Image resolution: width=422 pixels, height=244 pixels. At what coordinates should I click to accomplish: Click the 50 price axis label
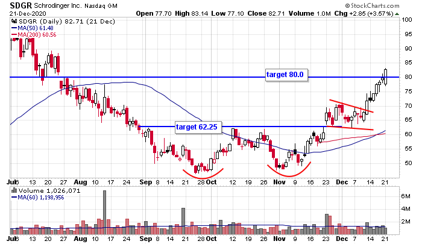click(408, 163)
